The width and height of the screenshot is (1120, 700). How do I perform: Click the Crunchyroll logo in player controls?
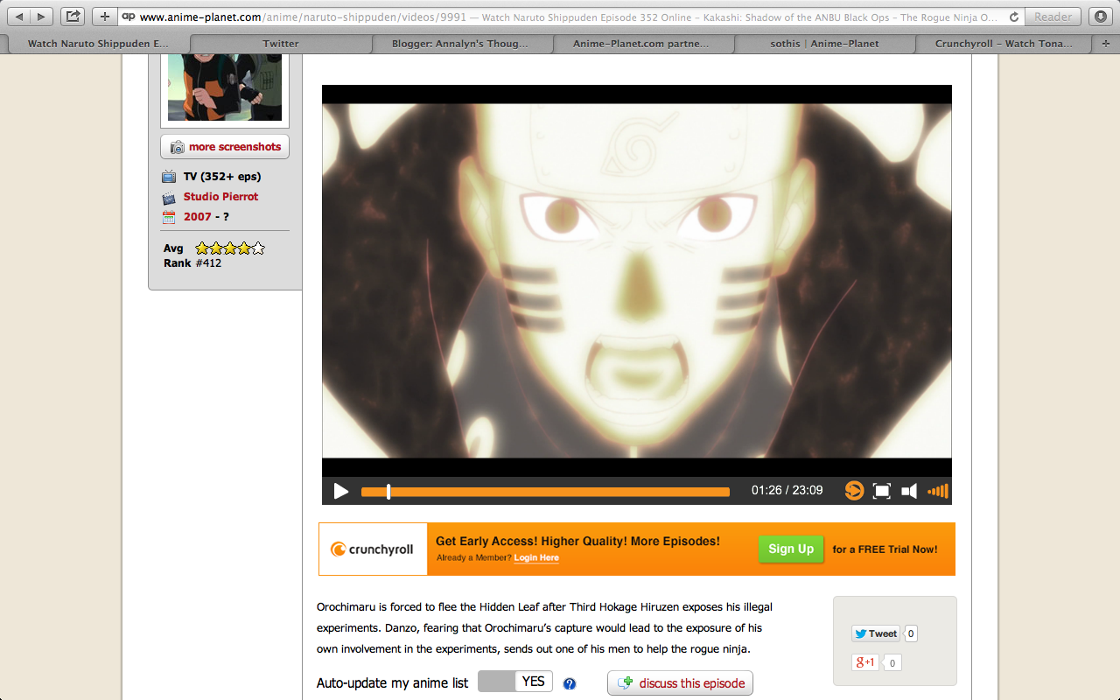click(x=854, y=491)
